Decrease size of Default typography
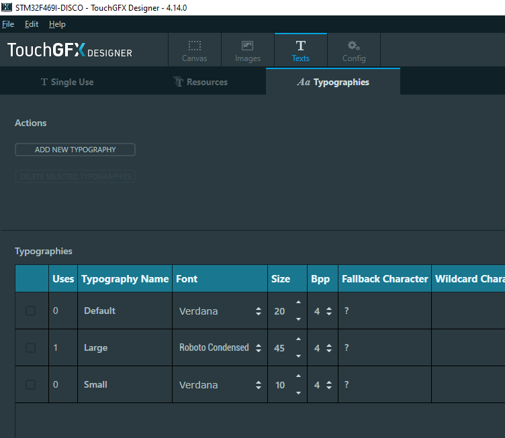 pos(299,319)
